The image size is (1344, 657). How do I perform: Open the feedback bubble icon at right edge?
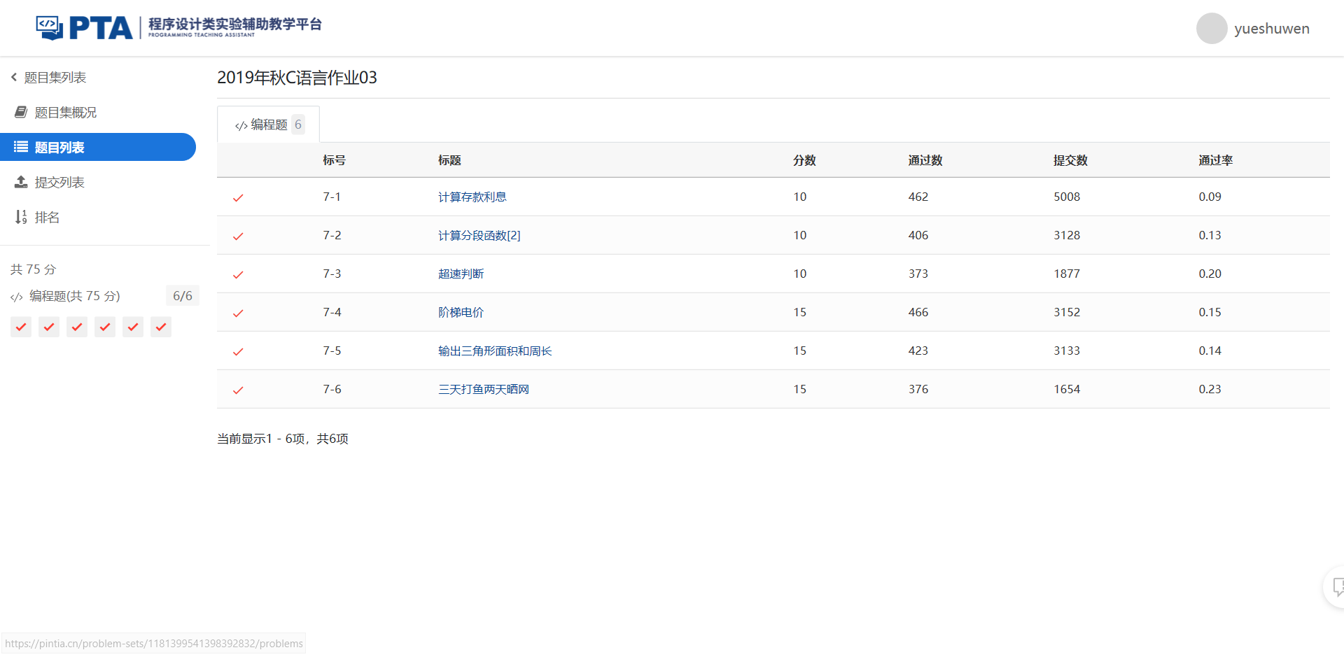tap(1338, 587)
